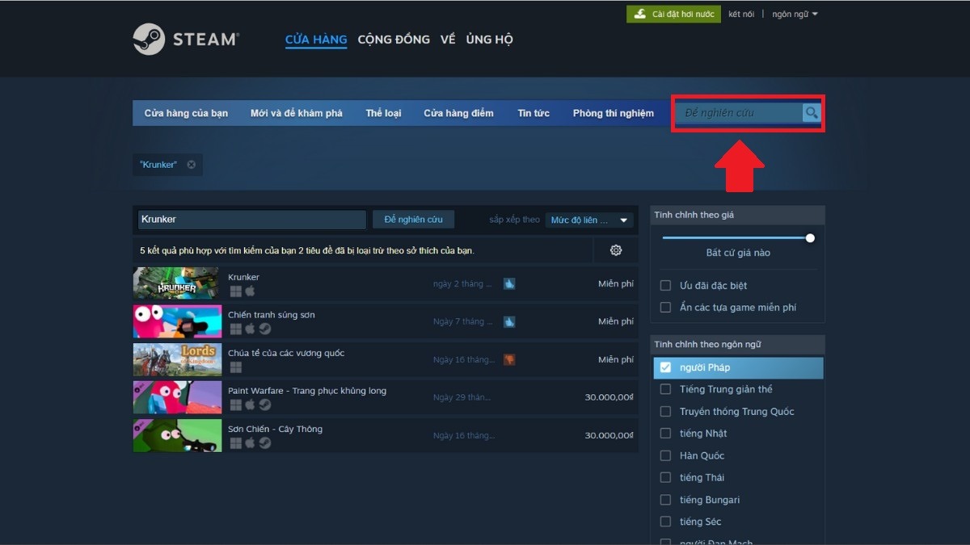Check tiếng Thái language filter
970x545 pixels.
click(665, 478)
